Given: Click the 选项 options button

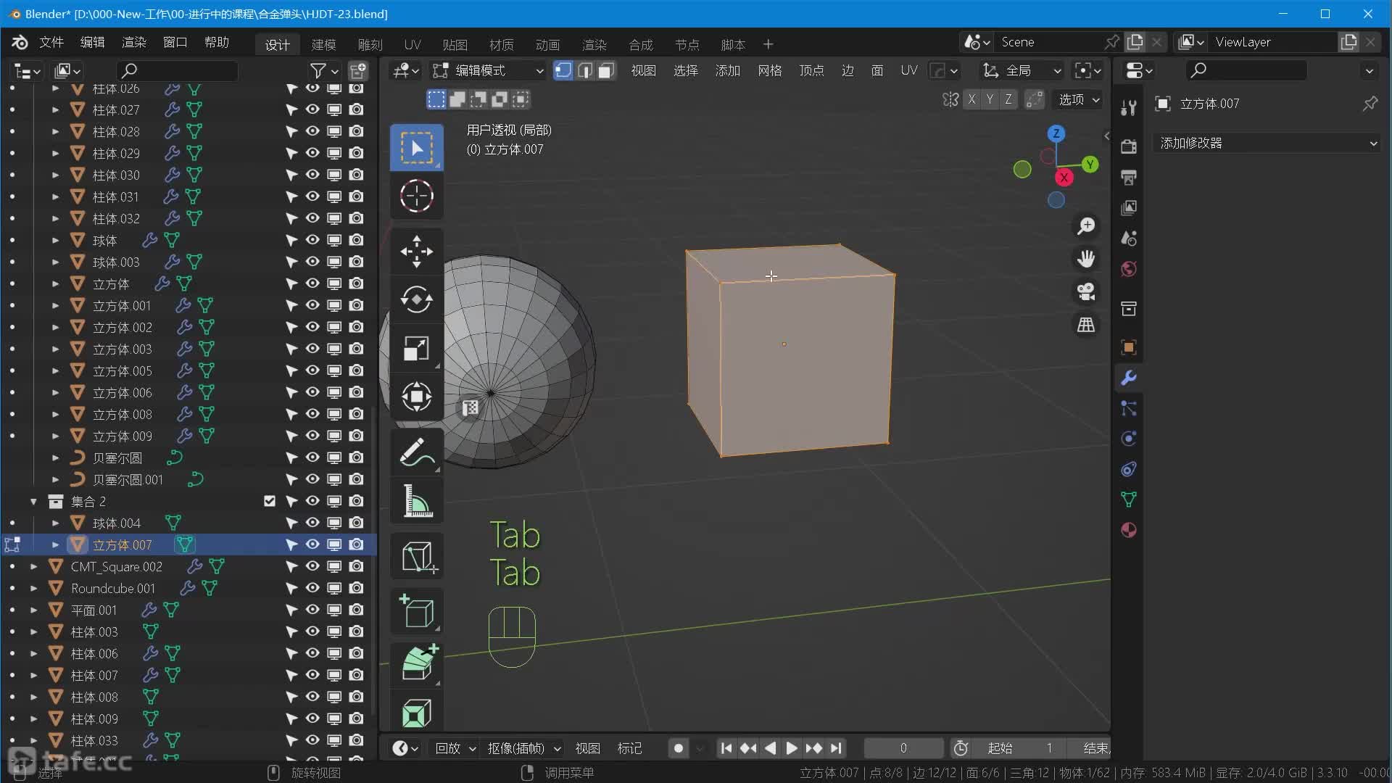Looking at the screenshot, I should pos(1078,99).
